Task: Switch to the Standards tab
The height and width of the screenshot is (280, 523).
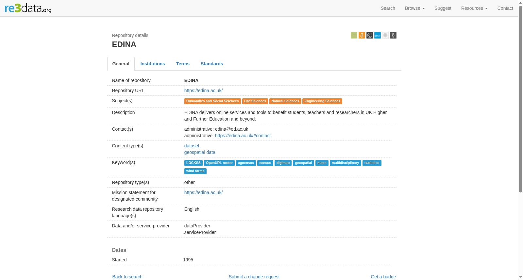Action: coord(212,64)
